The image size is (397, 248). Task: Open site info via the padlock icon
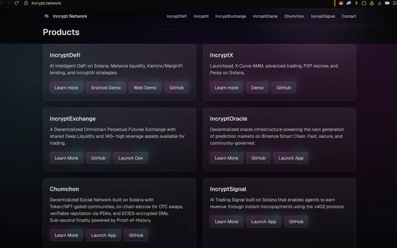pos(26,3)
